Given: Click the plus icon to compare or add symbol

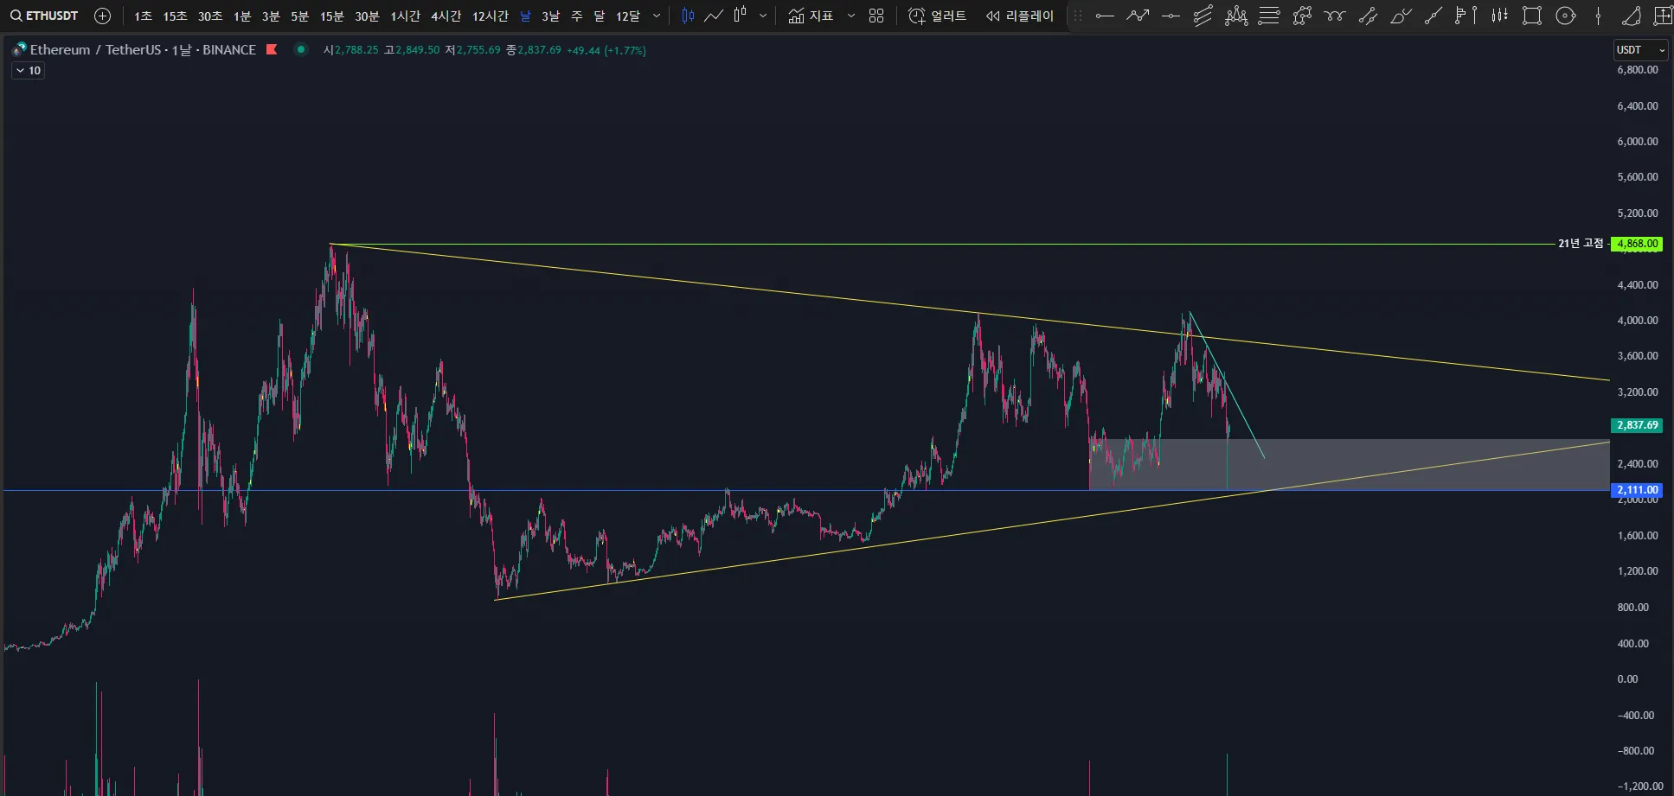Looking at the screenshot, I should point(102,16).
